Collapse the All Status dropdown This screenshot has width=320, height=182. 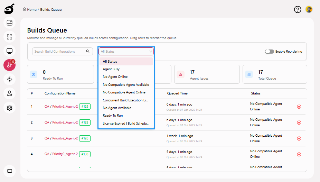(126, 52)
